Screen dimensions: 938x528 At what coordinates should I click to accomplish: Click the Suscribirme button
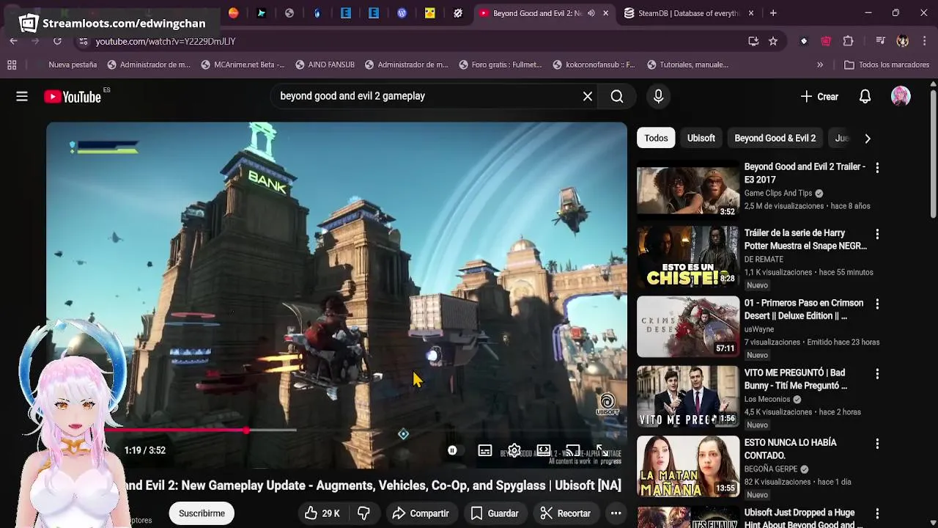click(x=202, y=513)
